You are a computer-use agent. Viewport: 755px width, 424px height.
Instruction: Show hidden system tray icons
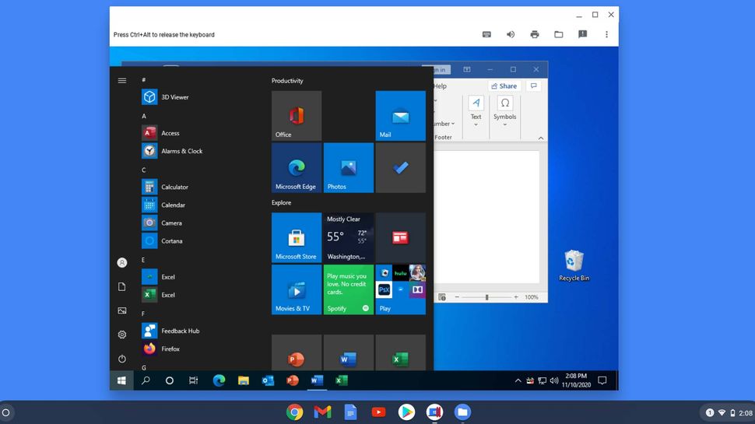click(x=518, y=380)
